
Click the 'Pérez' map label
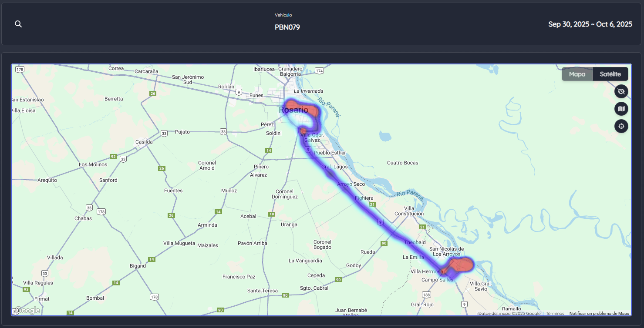(x=267, y=124)
